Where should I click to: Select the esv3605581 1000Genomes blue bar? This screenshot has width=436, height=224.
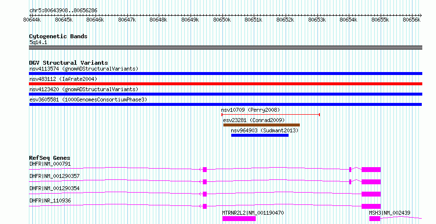point(225,104)
